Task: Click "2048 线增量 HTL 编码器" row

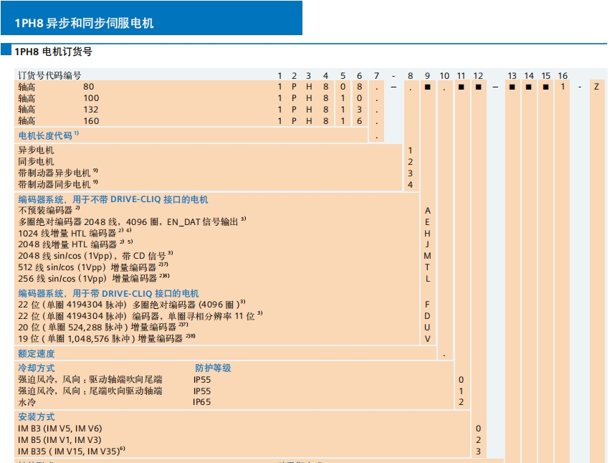Action: pyautogui.click(x=75, y=244)
